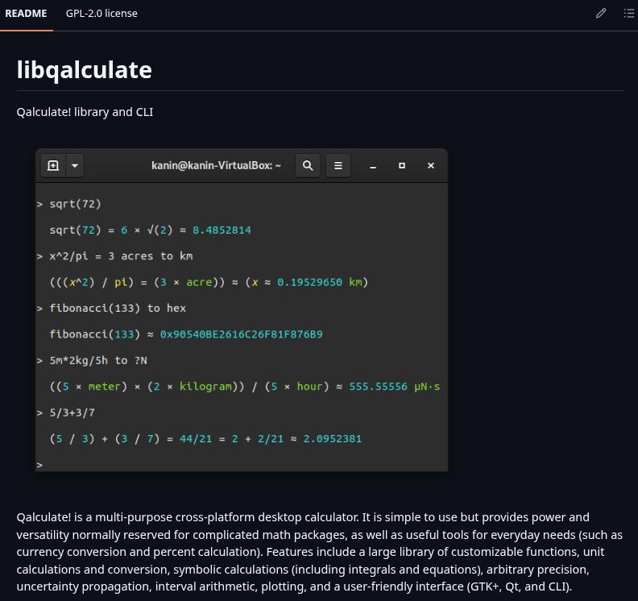
Task: Click the hex value 0x90540BE2616C26F81F876B9
Action: coord(242,334)
